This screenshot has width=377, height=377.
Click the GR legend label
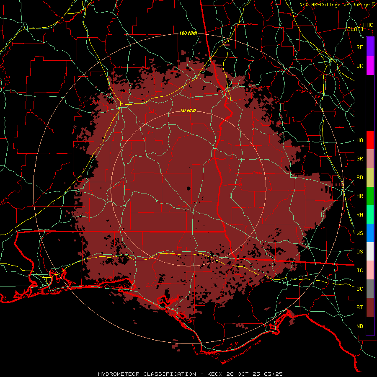[x=360, y=159]
